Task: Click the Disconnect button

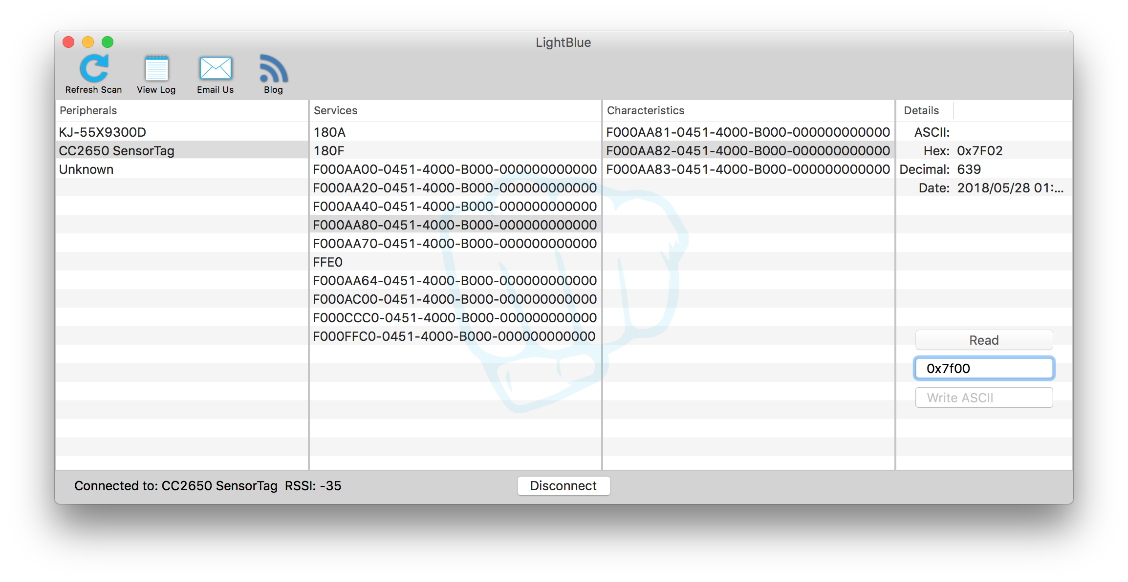Action: (564, 486)
